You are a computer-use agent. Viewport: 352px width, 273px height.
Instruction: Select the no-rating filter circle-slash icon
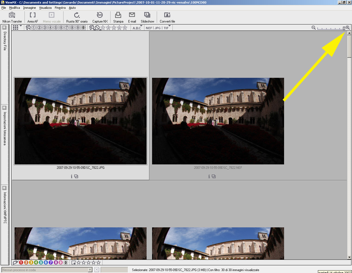[97, 28]
